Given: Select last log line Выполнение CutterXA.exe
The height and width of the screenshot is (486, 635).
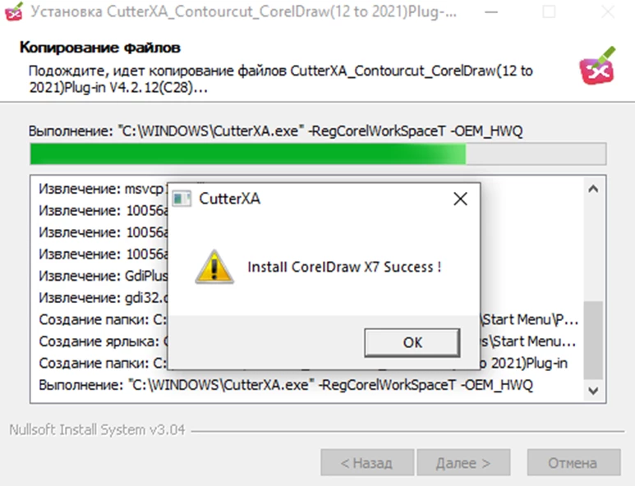Looking at the screenshot, I should [286, 385].
